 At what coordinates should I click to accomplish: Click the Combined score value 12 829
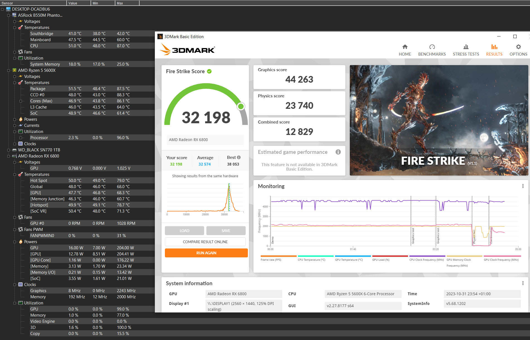point(299,132)
